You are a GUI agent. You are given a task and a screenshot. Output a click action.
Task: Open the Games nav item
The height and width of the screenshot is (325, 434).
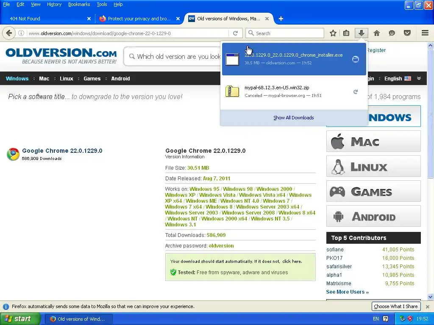click(x=92, y=78)
